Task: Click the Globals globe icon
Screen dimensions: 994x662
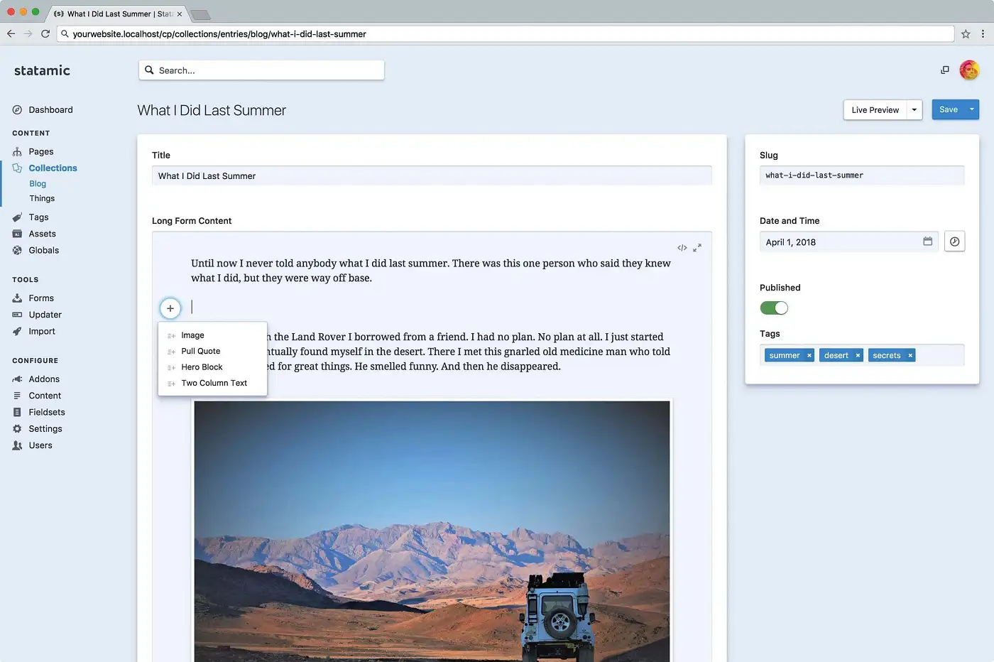Action: coord(17,251)
